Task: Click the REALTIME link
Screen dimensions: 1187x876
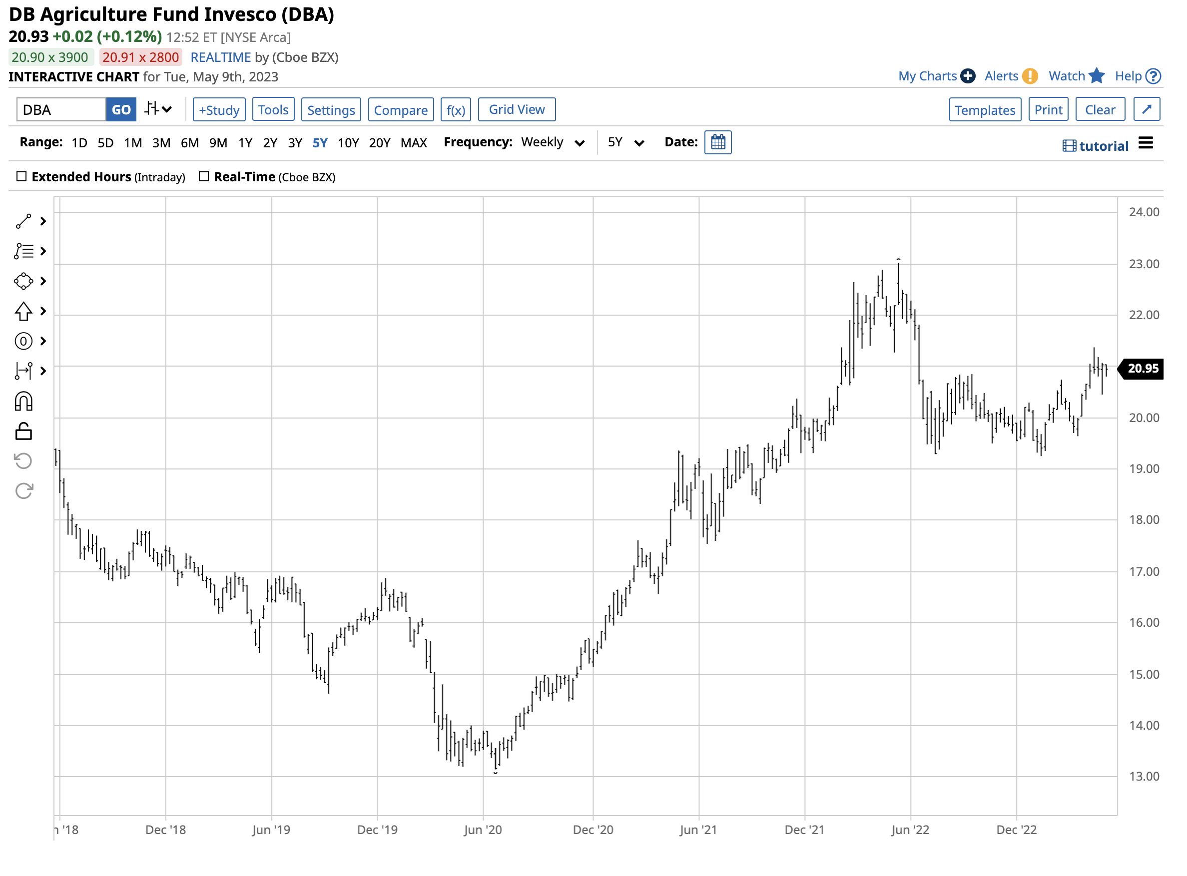Action: coord(221,57)
